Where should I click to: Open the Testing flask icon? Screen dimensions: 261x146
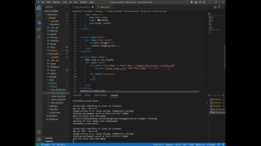tap(39, 36)
